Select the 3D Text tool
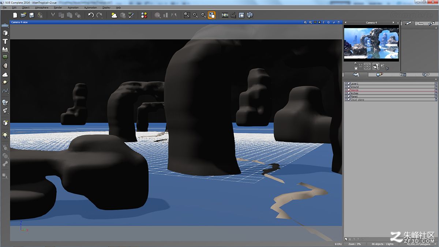The width and height of the screenshot is (439, 247). tap(5, 41)
